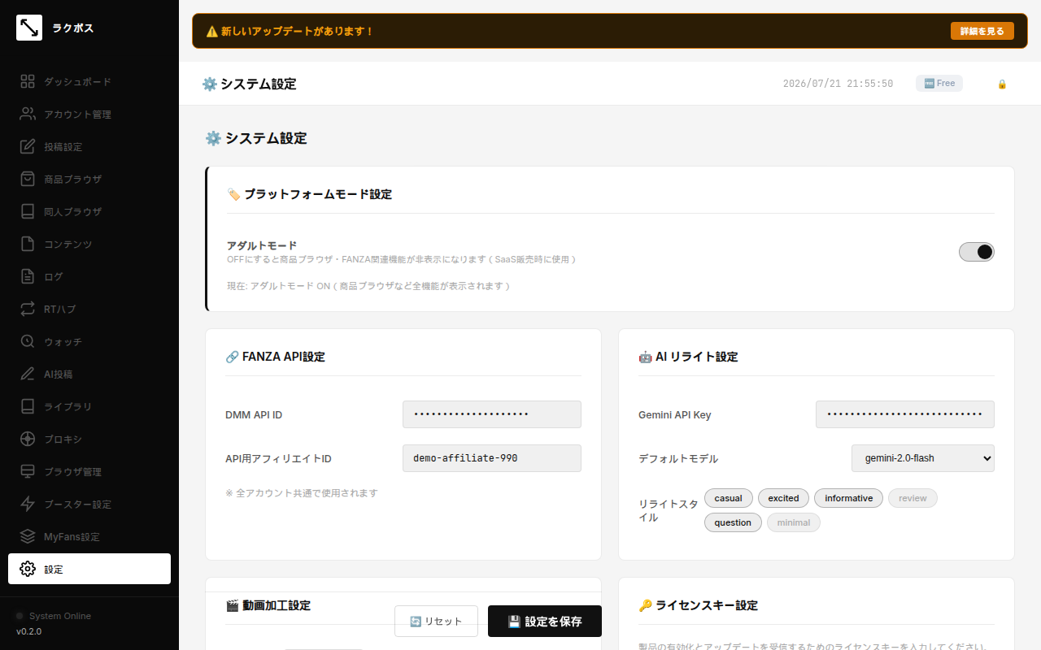Click the ダッシュボード grid icon

28,81
